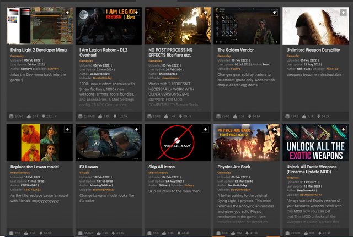Click plus icon on Dying Light 2 Developer Menu tile

(x=67, y=12)
